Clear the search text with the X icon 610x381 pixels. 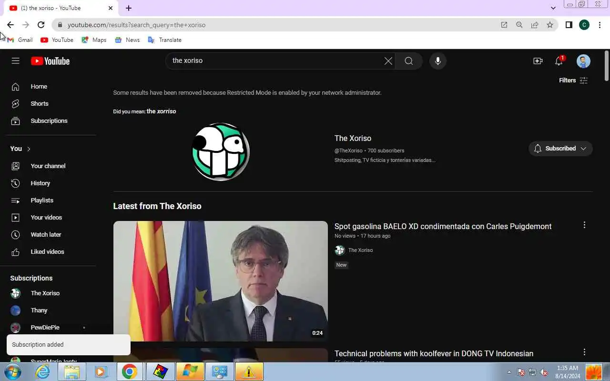(x=388, y=61)
